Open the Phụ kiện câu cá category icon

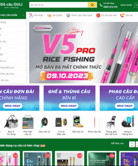coord(28,122)
